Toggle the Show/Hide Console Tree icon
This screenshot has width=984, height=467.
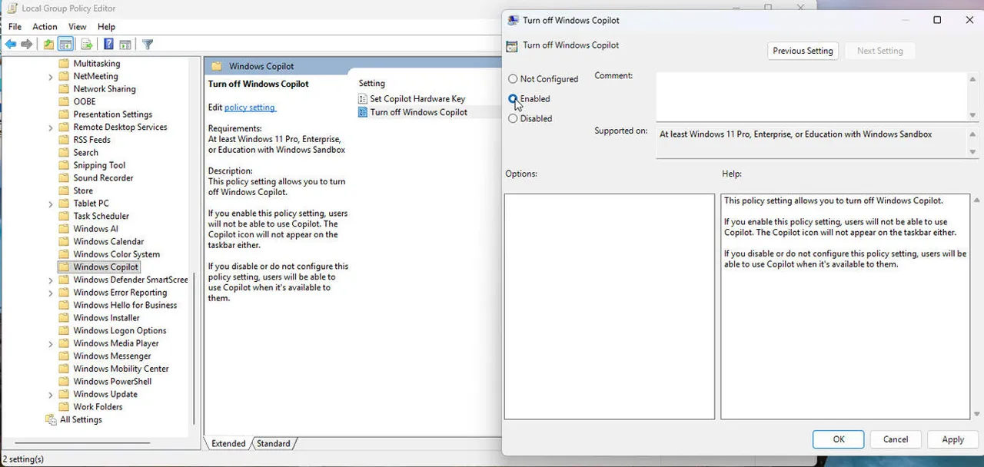(65, 44)
